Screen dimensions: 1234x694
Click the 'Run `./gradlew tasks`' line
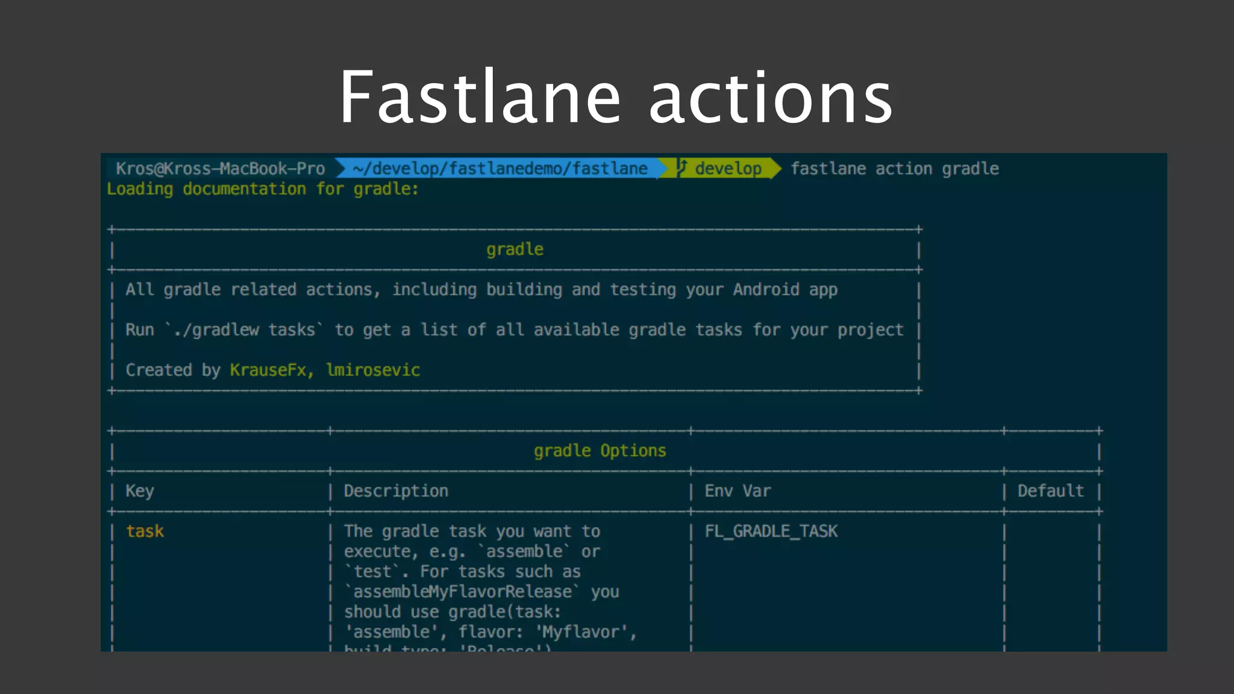point(515,330)
